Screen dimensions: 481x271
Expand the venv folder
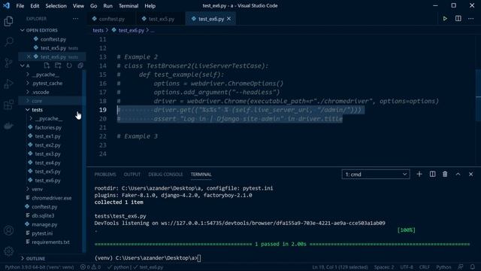click(x=37, y=189)
